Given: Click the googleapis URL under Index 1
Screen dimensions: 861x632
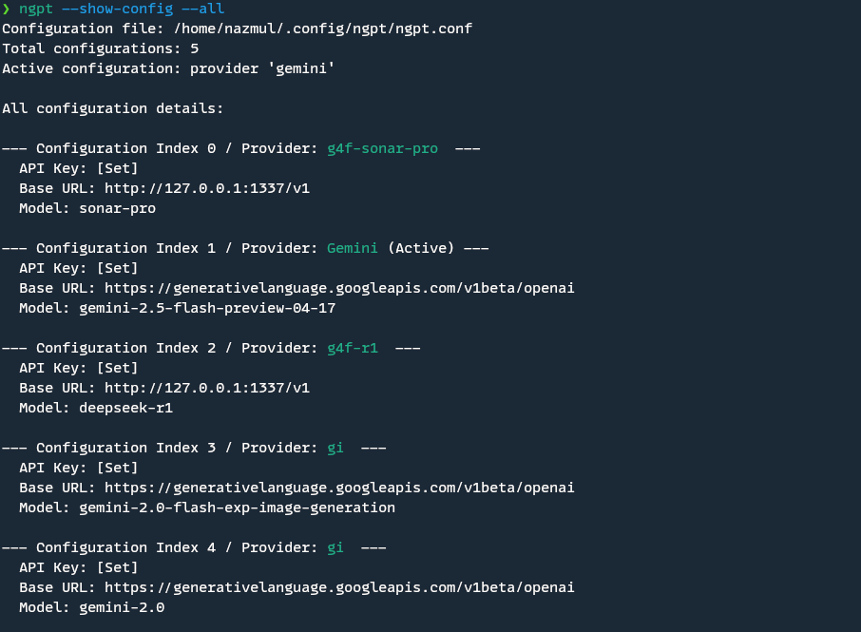Looking at the screenshot, I should (x=339, y=288).
